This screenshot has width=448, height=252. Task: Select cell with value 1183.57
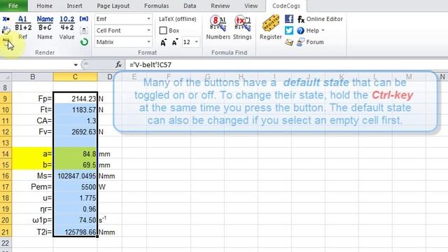[75, 110]
